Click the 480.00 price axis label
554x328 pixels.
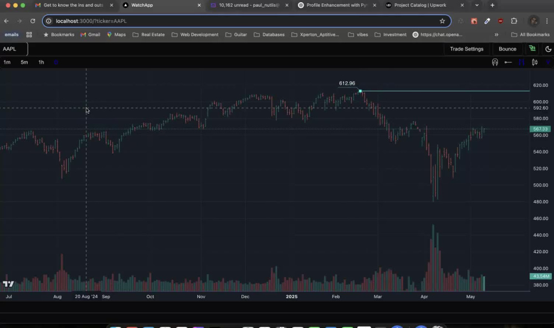click(540, 202)
